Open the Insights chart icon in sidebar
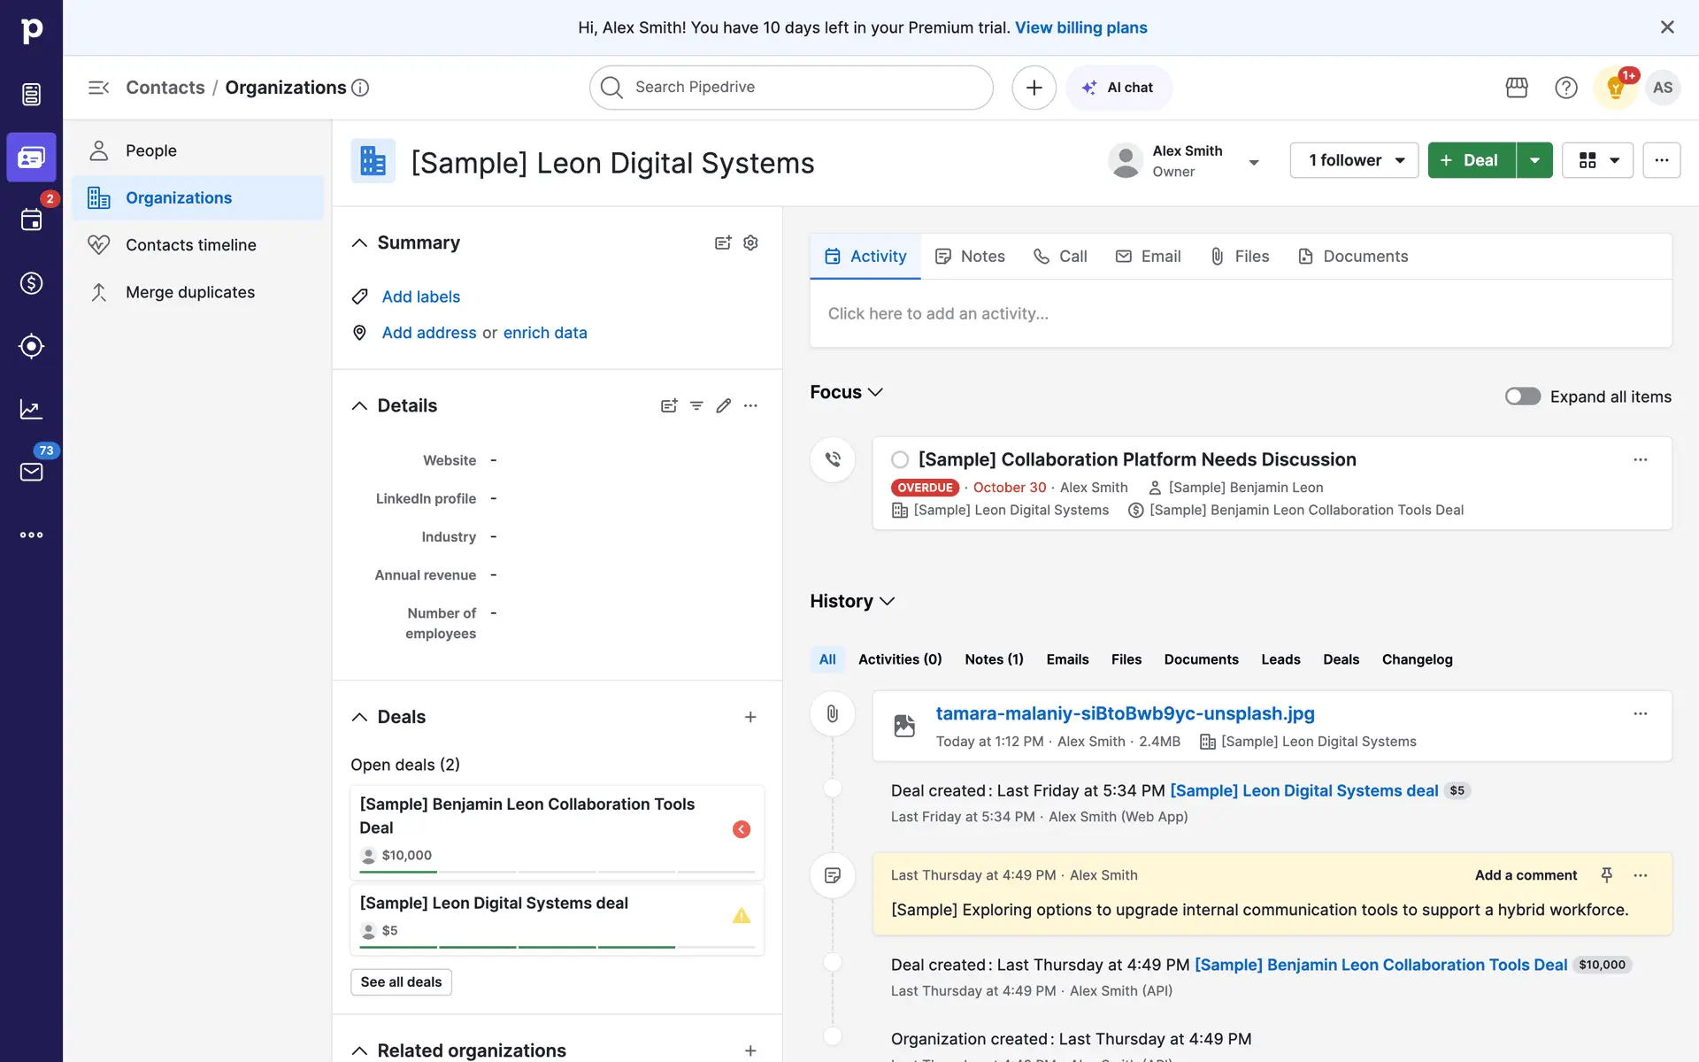This screenshot has width=1699, height=1062. coord(31,409)
